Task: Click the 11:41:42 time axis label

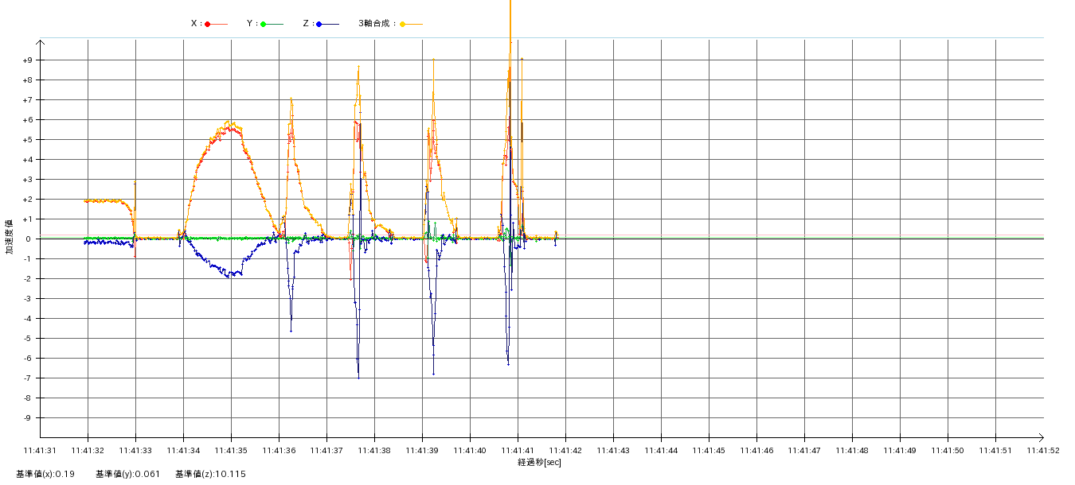Action: coord(565,451)
